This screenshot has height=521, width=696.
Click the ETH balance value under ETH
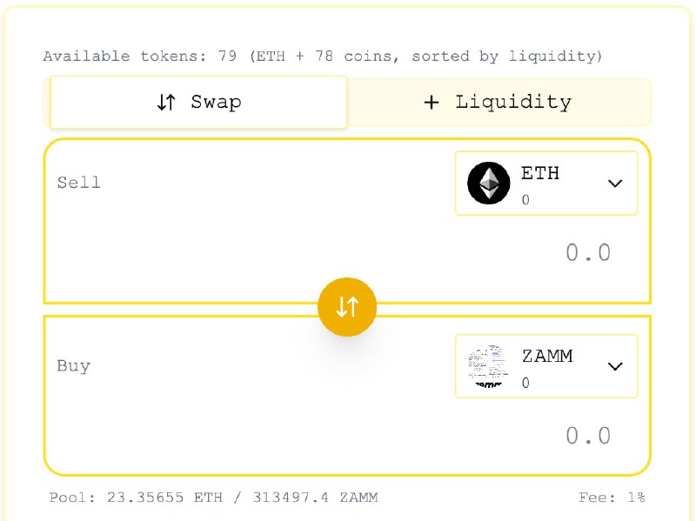(525, 200)
